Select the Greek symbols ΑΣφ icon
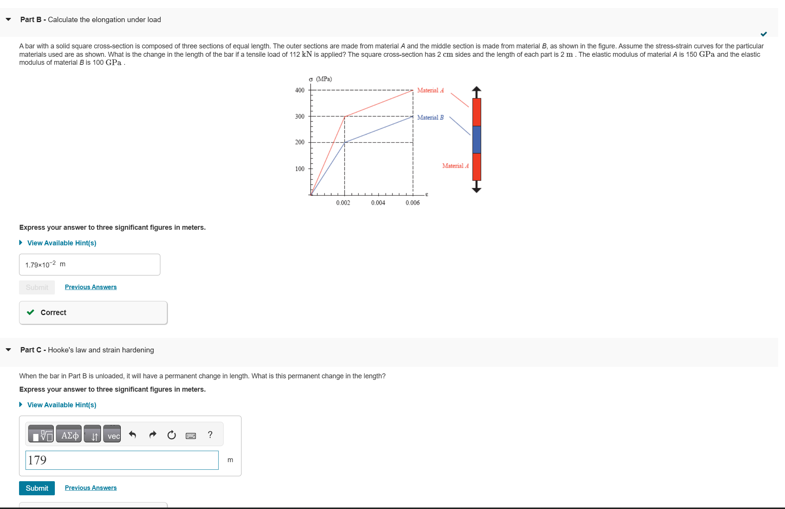785x509 pixels. pyautogui.click(x=69, y=434)
